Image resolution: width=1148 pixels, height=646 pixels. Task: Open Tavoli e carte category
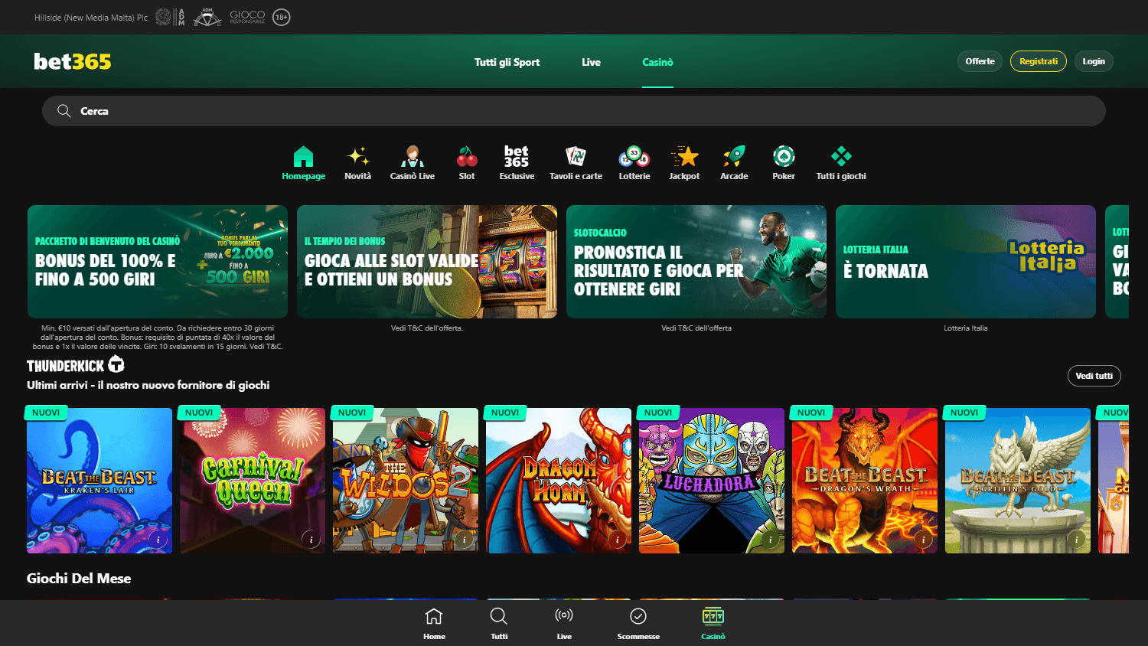(x=576, y=163)
